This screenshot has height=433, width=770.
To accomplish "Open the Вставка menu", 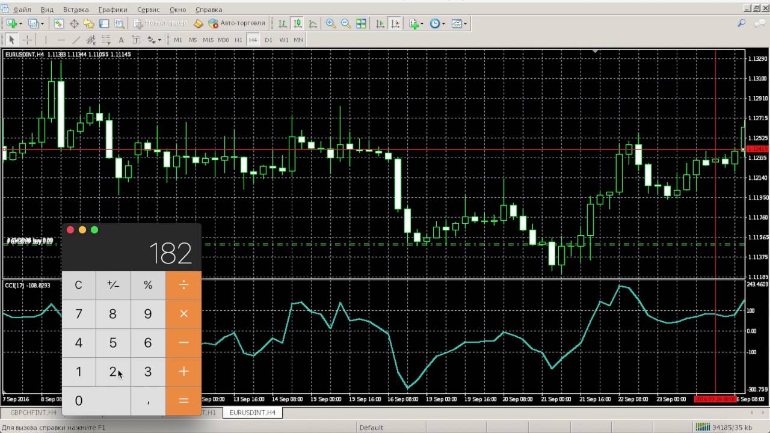I will click(76, 10).
